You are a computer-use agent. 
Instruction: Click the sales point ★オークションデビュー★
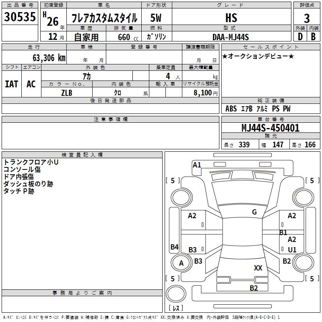pyautogui.click(x=258, y=56)
